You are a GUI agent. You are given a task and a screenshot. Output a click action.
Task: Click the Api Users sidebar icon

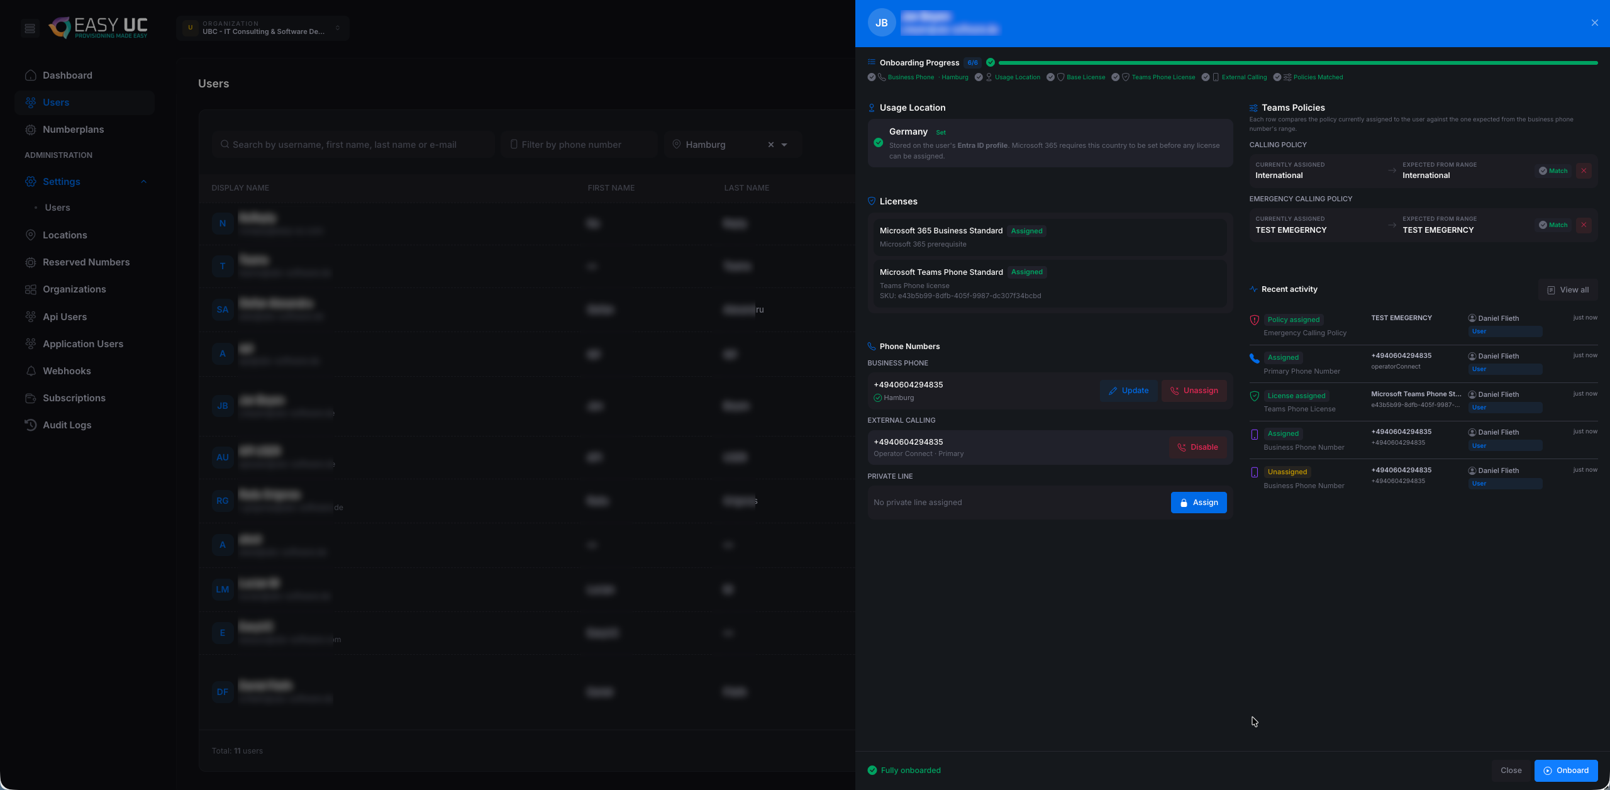tap(30, 317)
